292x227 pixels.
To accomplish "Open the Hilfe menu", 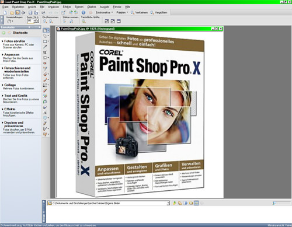I will [127, 7].
